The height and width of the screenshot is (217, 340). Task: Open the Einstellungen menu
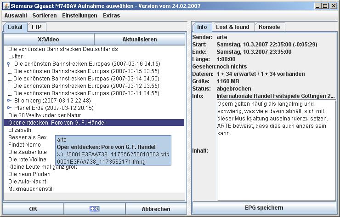pos(79,16)
